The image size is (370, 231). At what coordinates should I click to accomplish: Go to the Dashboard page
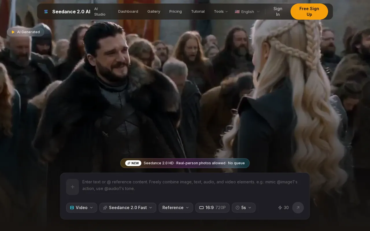pos(128,12)
